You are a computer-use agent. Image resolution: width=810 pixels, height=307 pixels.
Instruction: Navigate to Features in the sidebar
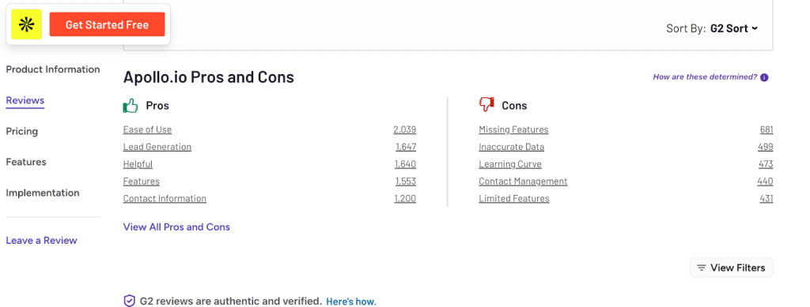tap(26, 163)
